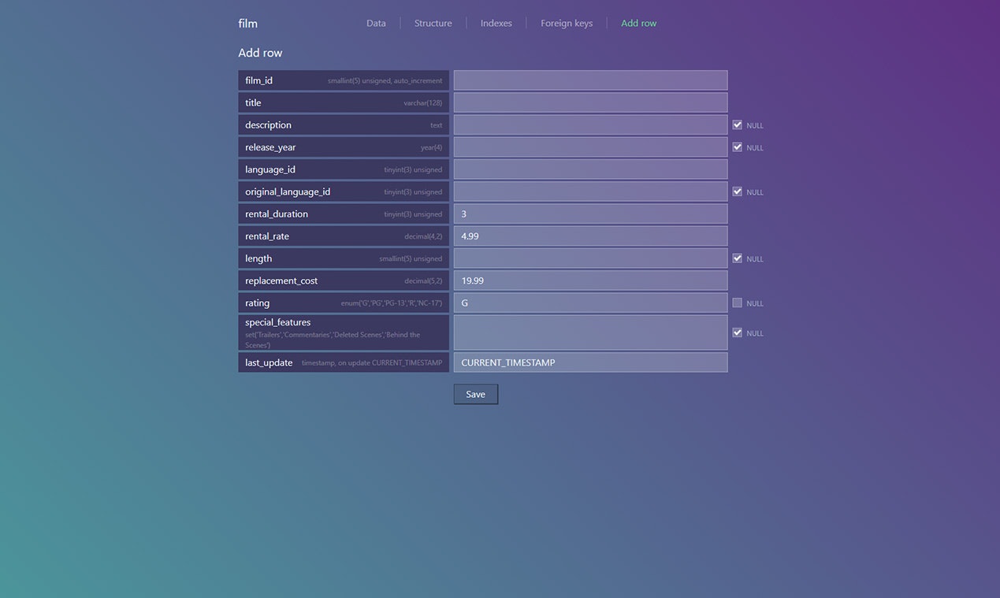The width and height of the screenshot is (1000, 598).
Task: Click the title column label
Action: click(x=253, y=102)
